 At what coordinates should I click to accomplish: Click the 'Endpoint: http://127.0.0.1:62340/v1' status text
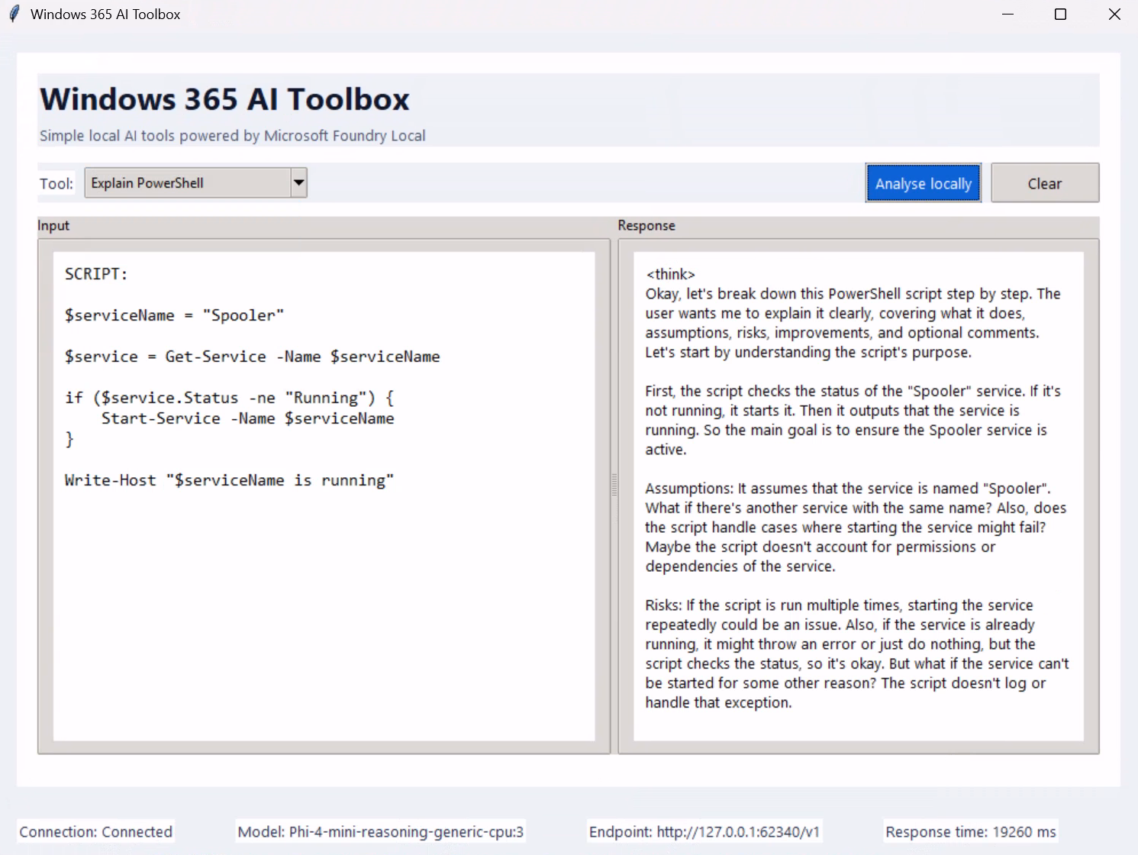click(x=704, y=831)
